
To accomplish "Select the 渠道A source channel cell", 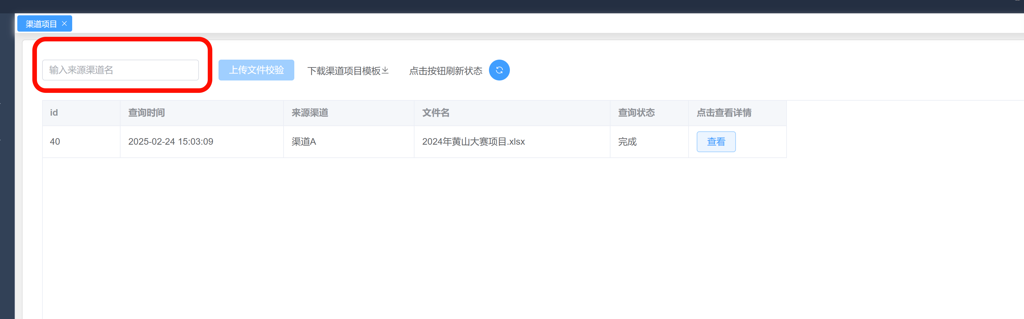I will point(304,142).
